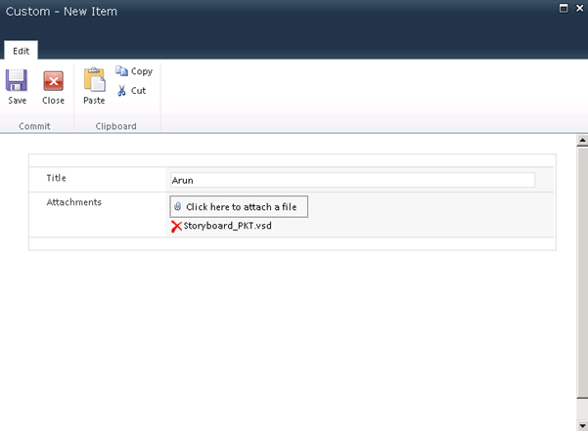Screen dimensions: 588x431
Task: Select the Attachments field label
Action: [x=74, y=202]
